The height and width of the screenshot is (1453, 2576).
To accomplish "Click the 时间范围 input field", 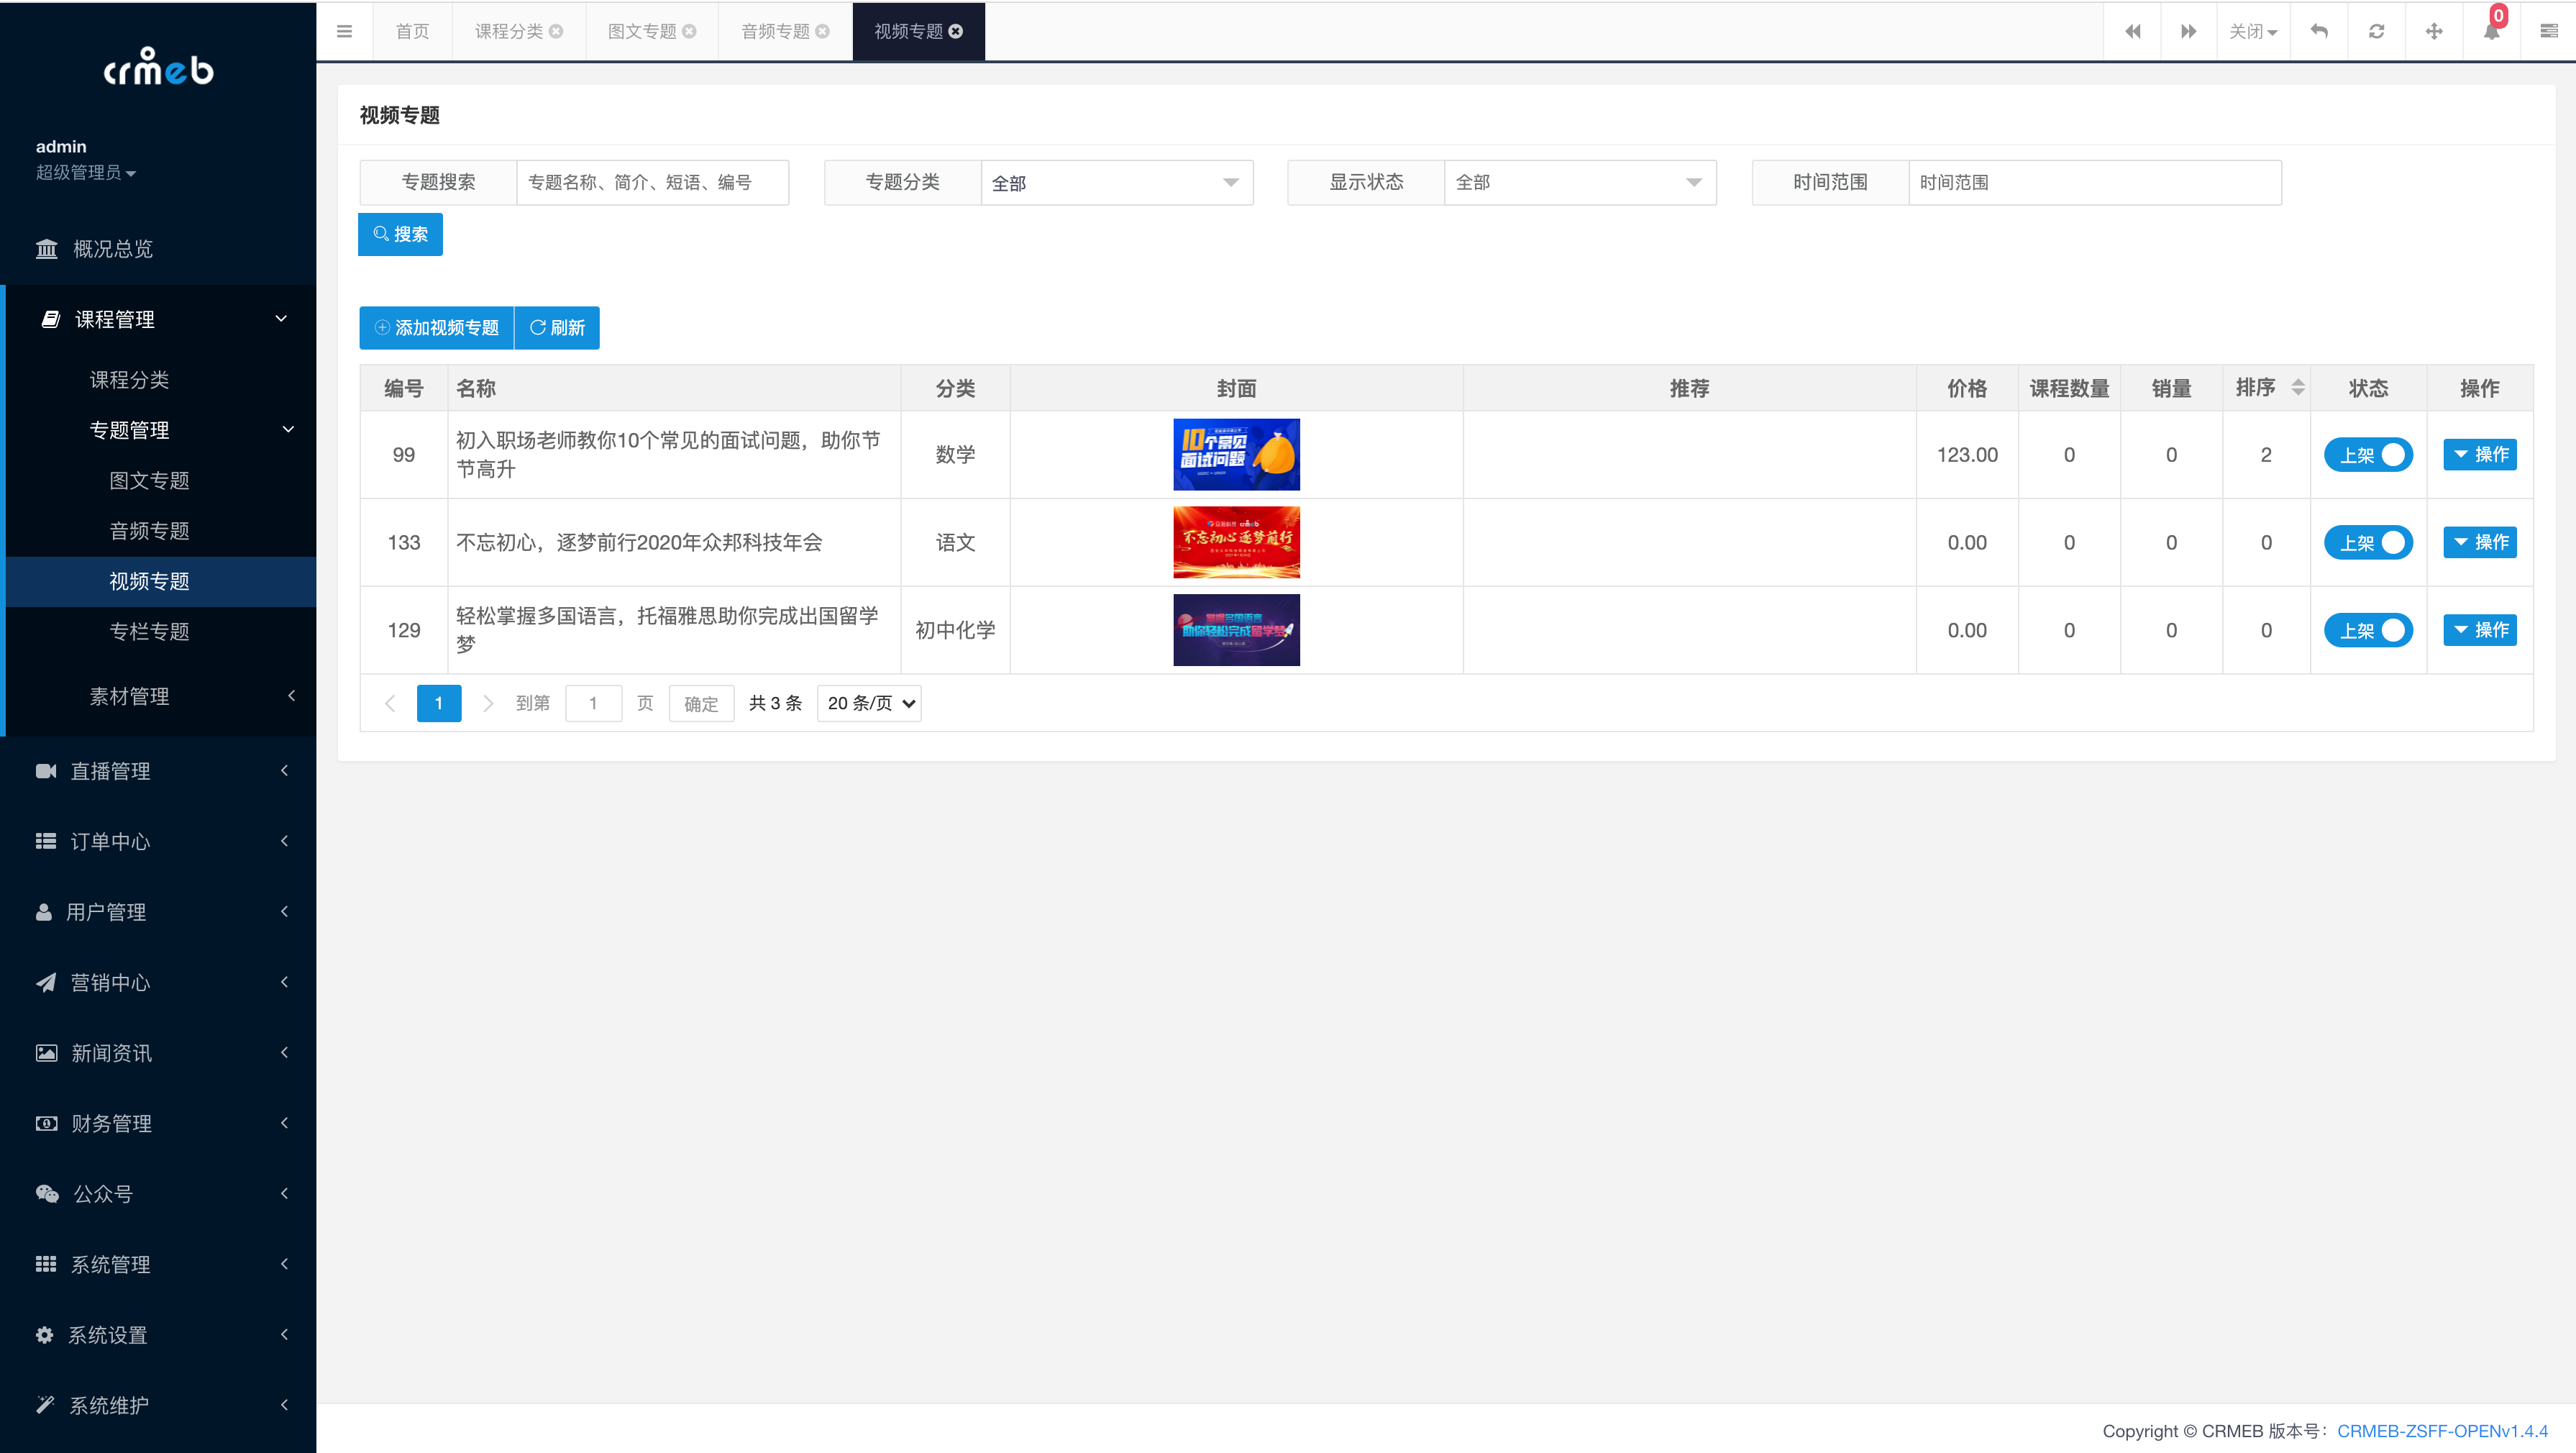I will [x=2095, y=181].
